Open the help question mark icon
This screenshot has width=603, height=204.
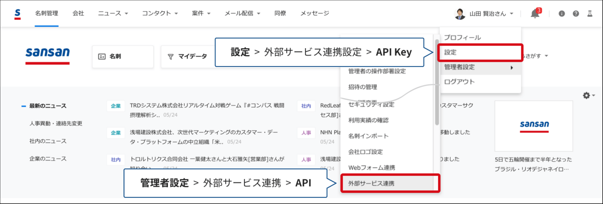point(576,14)
